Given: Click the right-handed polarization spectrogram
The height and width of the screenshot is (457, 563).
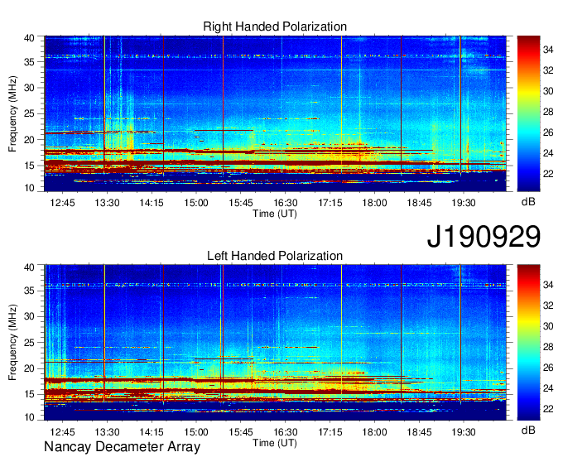Looking at the screenshot, I should coord(275,113).
